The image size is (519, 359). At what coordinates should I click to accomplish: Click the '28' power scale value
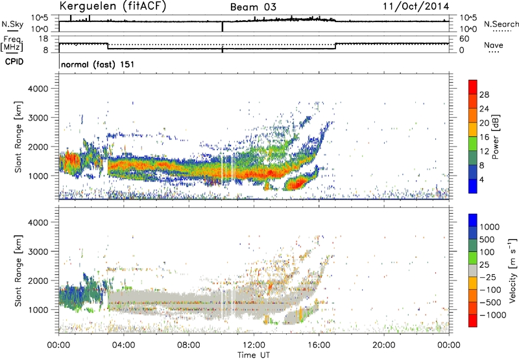[484, 95]
